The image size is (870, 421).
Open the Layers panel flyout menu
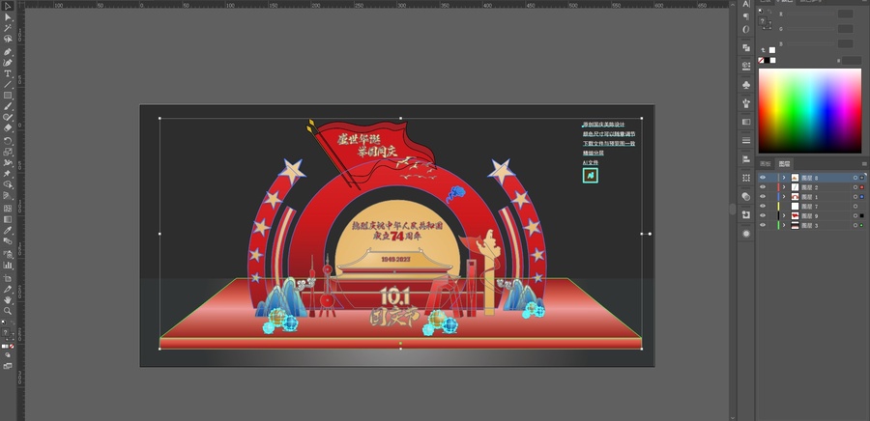coord(864,164)
